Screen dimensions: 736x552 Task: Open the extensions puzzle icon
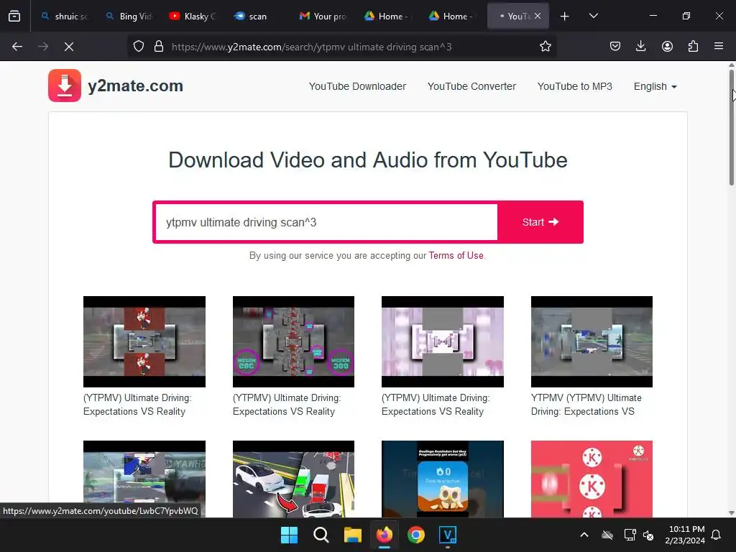point(693,47)
